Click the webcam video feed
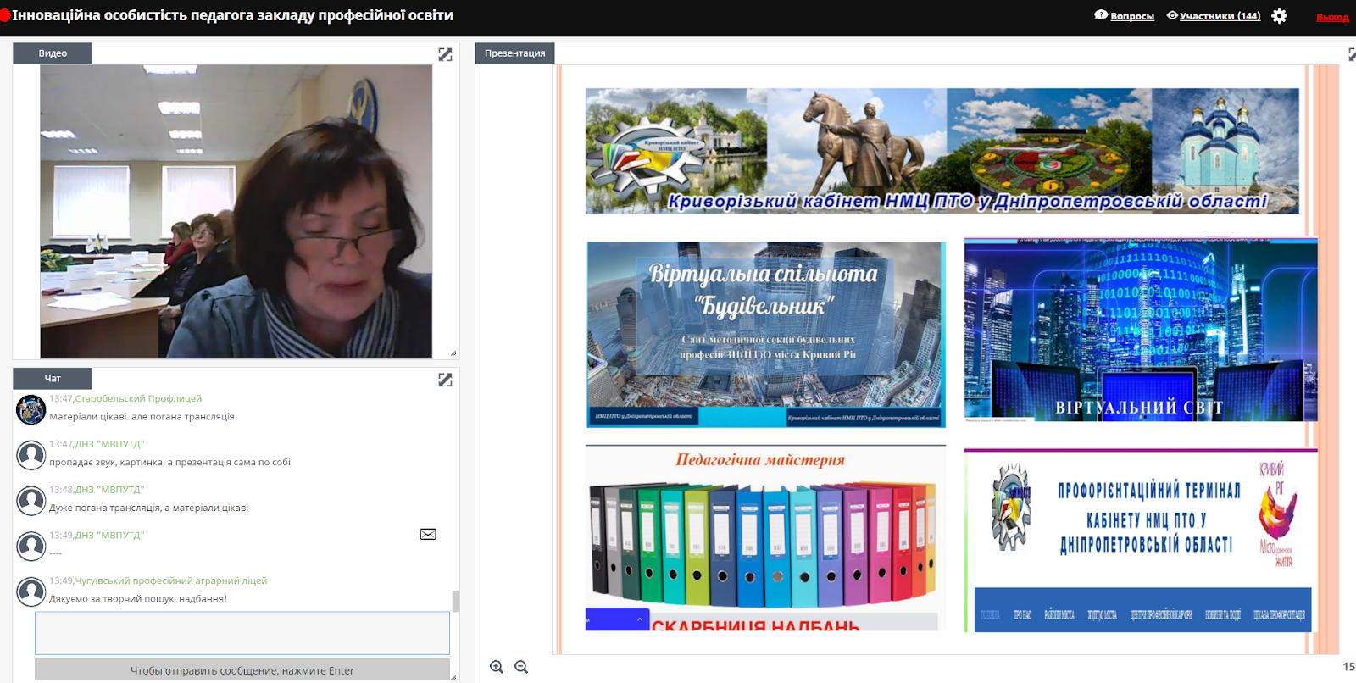This screenshot has height=683, width=1356. point(236,212)
